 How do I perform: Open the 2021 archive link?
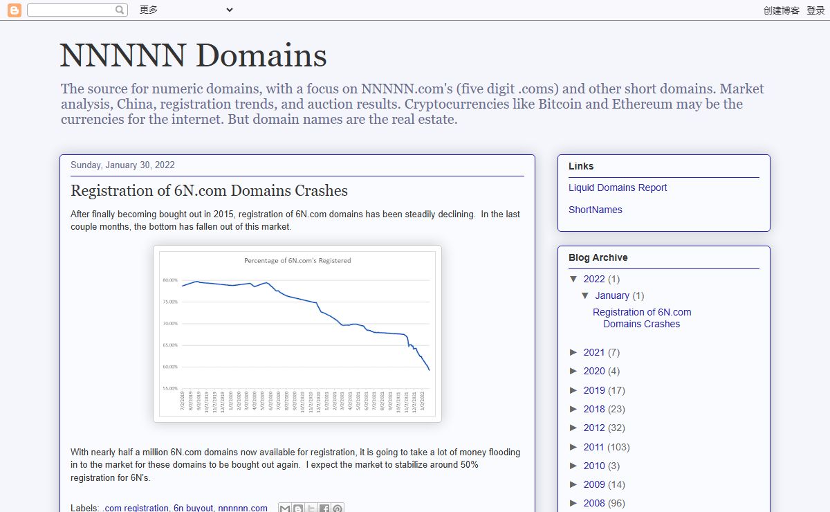click(x=594, y=352)
